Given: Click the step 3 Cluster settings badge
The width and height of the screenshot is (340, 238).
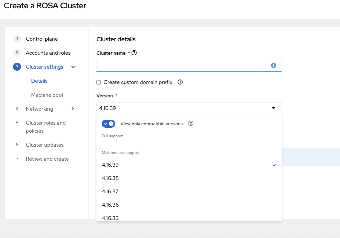Looking at the screenshot, I should (x=17, y=67).
